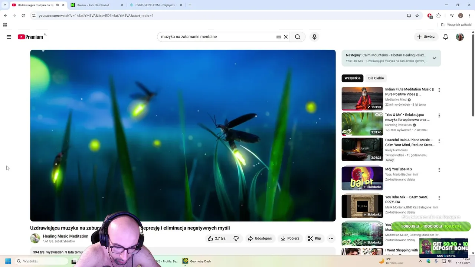This screenshot has width=475, height=267.
Task: Open options for "You & Me" video
Action: [439, 115]
